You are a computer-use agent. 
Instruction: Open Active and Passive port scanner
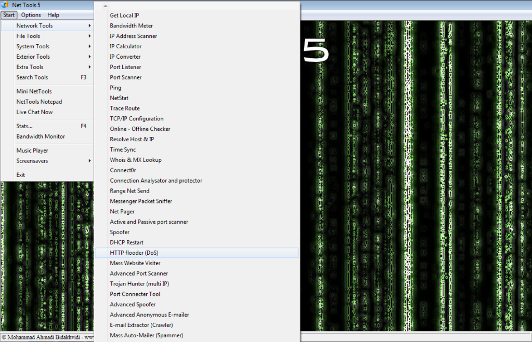(197, 222)
